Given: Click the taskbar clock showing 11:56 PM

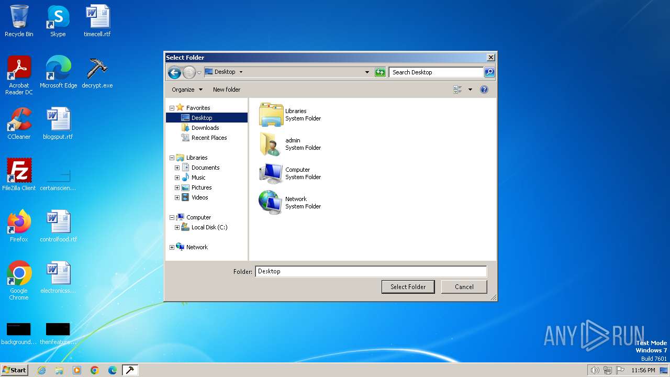Looking at the screenshot, I should point(643,370).
